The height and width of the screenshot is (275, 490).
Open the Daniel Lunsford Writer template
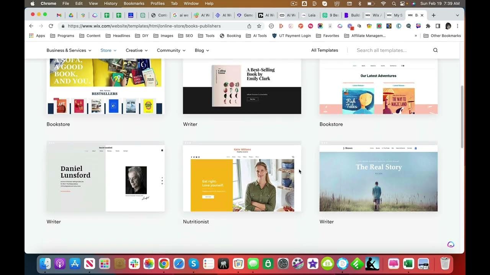point(106,176)
